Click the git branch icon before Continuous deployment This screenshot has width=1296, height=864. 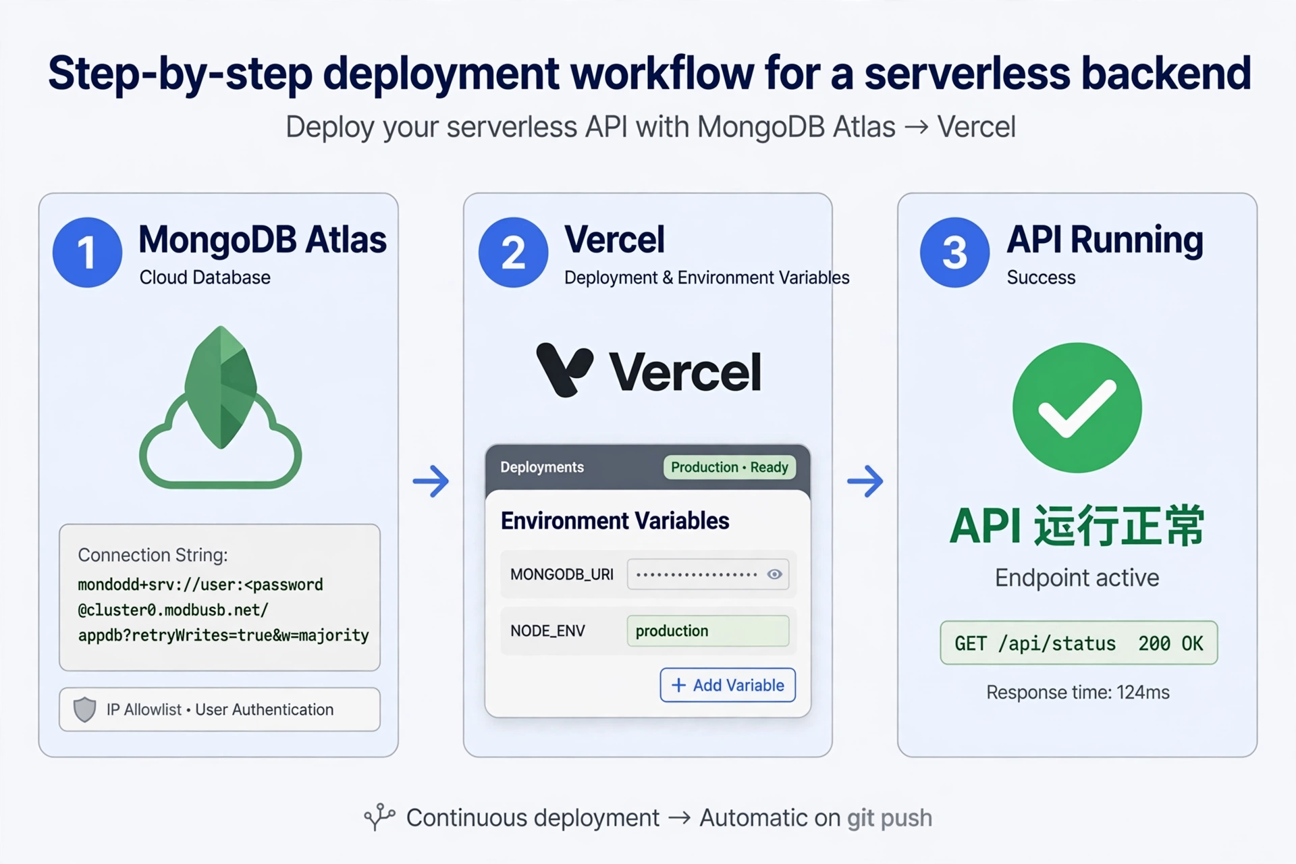coord(379,817)
